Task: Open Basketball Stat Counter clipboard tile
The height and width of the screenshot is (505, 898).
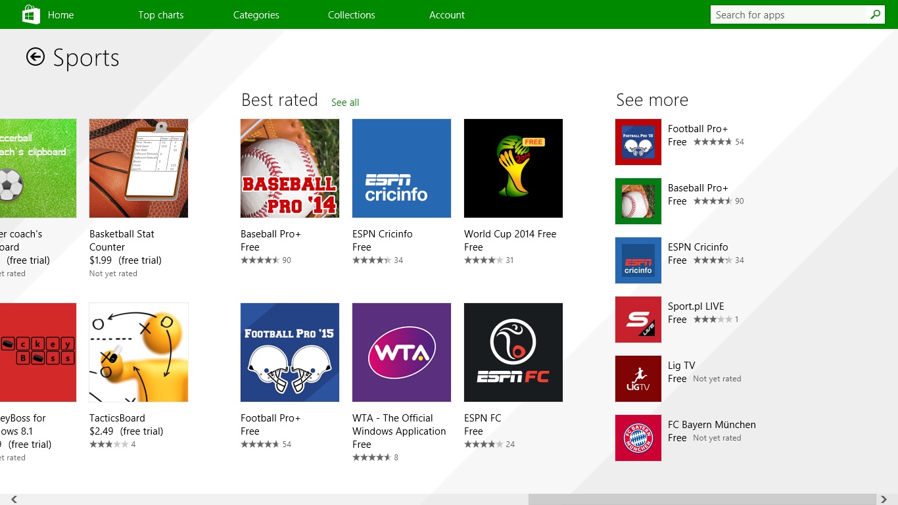Action: pyautogui.click(x=139, y=168)
